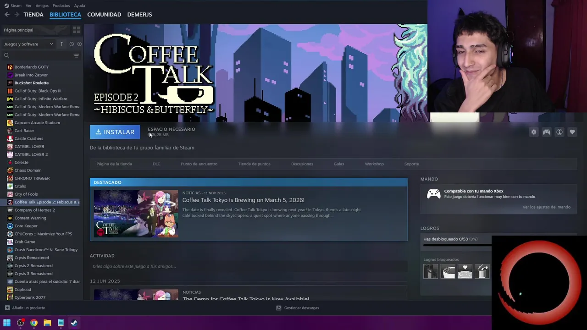Open game info icon
Image resolution: width=587 pixels, height=330 pixels.
coord(559,132)
